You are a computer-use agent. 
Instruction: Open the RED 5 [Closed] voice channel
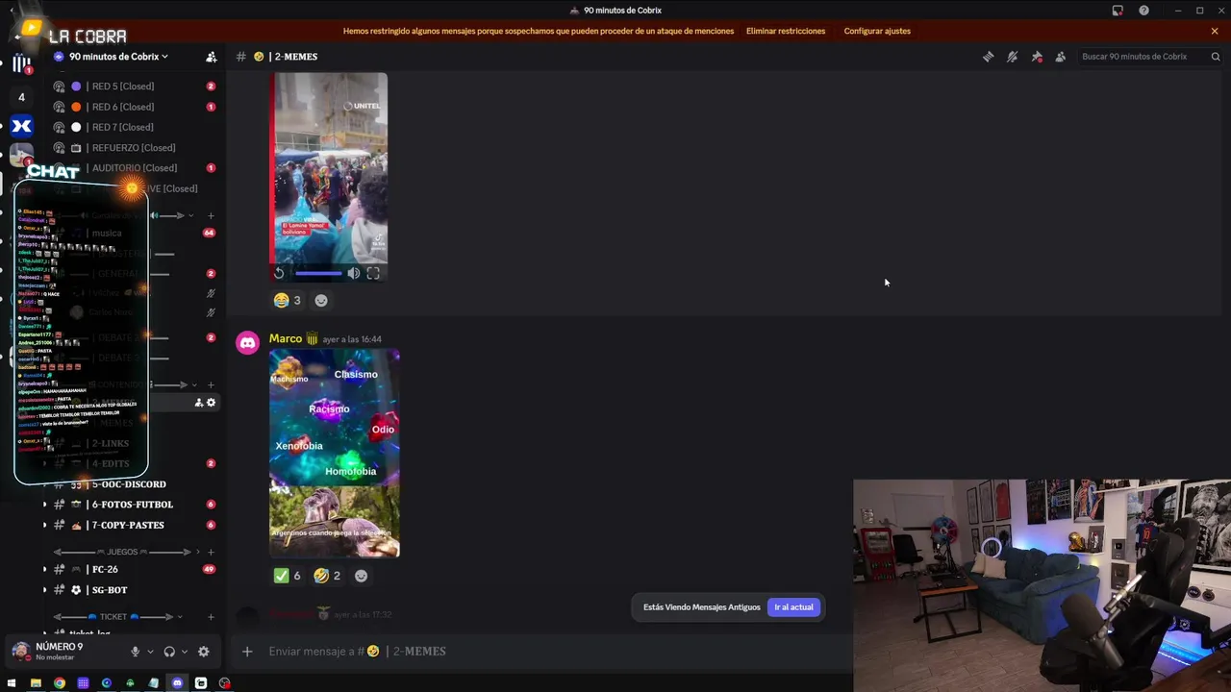coord(135,86)
